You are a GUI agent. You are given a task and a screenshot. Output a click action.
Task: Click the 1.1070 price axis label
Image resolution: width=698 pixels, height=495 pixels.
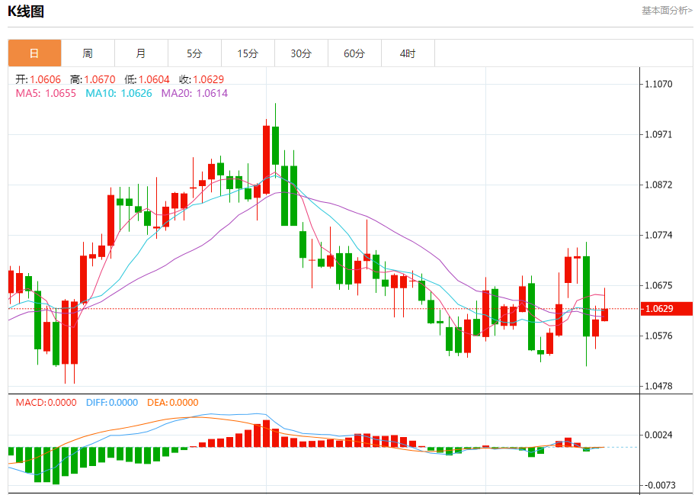659,84
